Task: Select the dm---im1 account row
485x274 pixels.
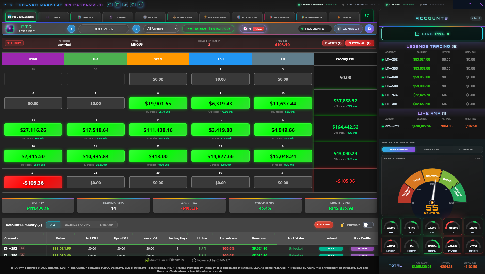Action: coord(432,126)
